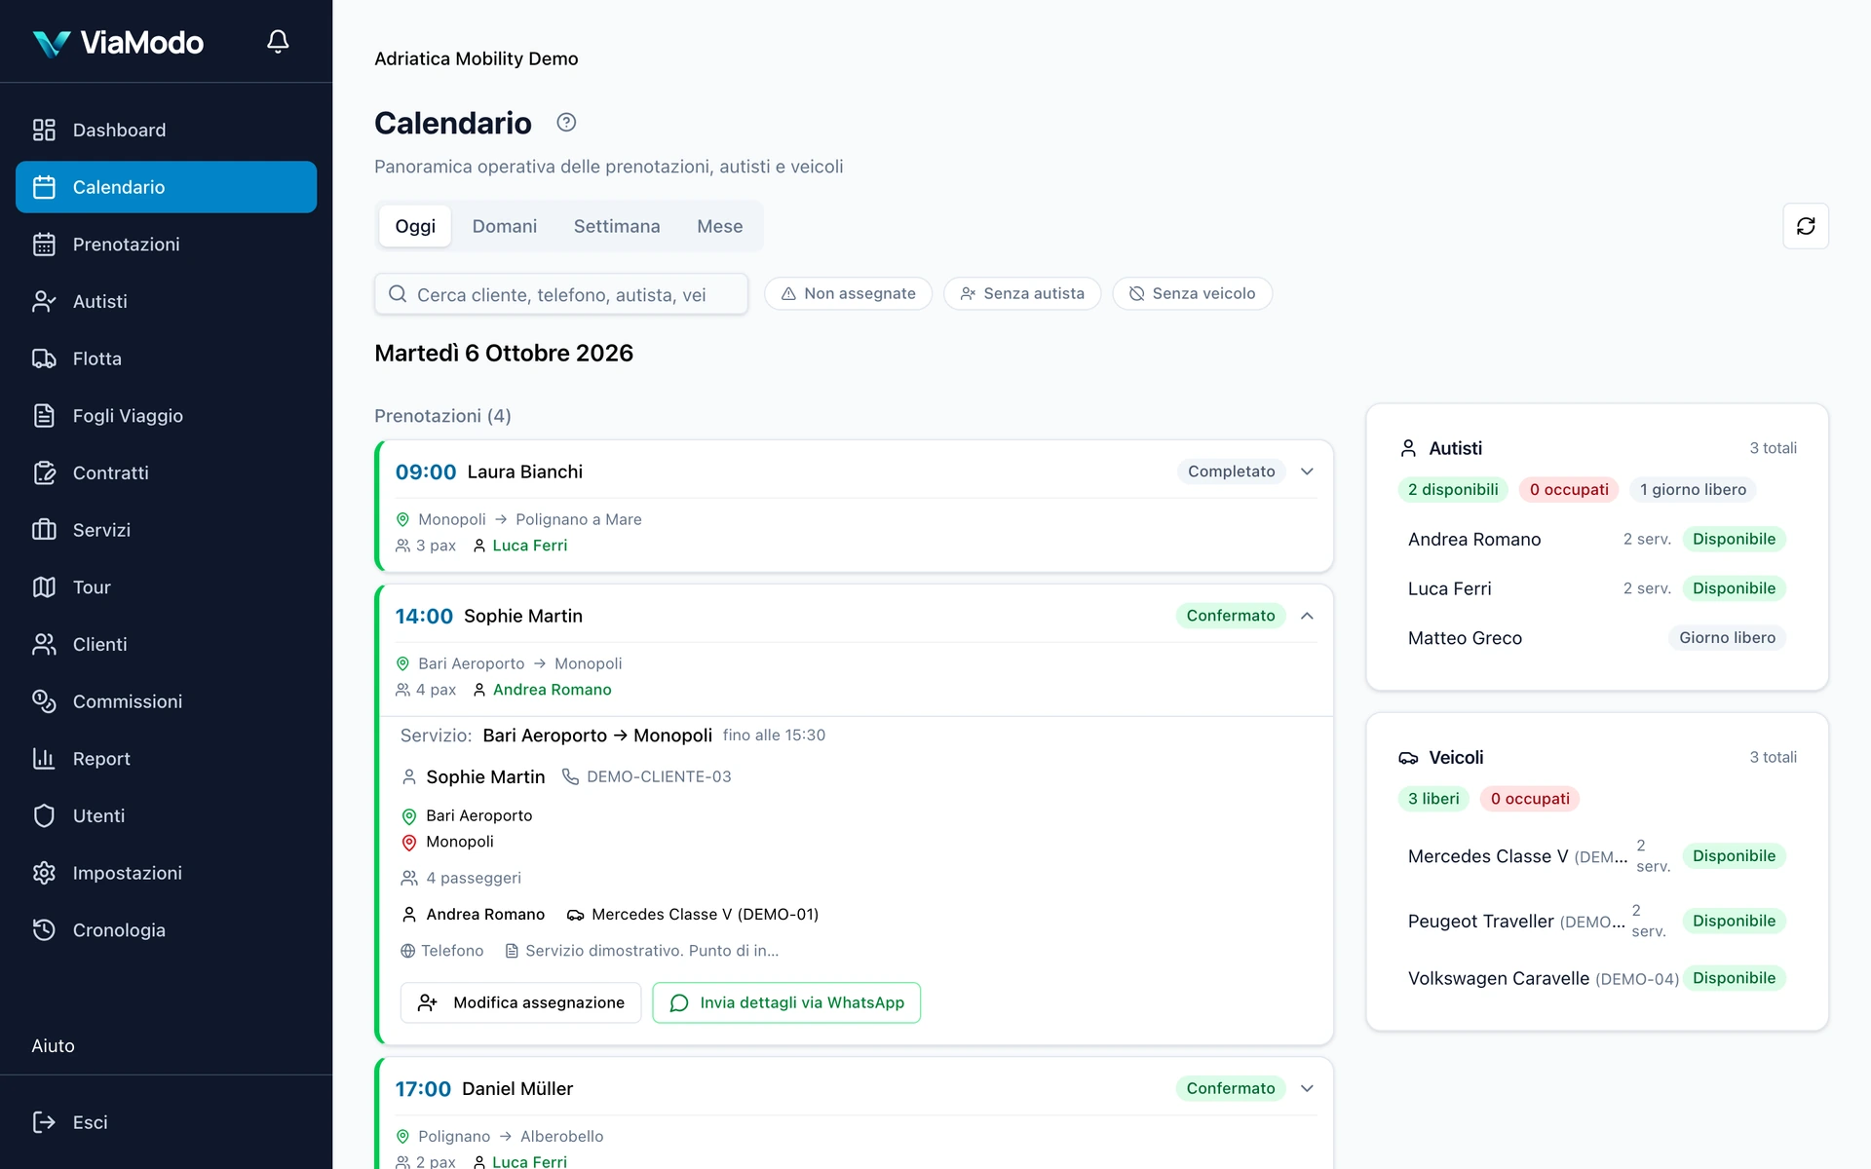Image resolution: width=1871 pixels, height=1169 pixels.
Task: Switch to the Domani tab
Action: (x=505, y=226)
